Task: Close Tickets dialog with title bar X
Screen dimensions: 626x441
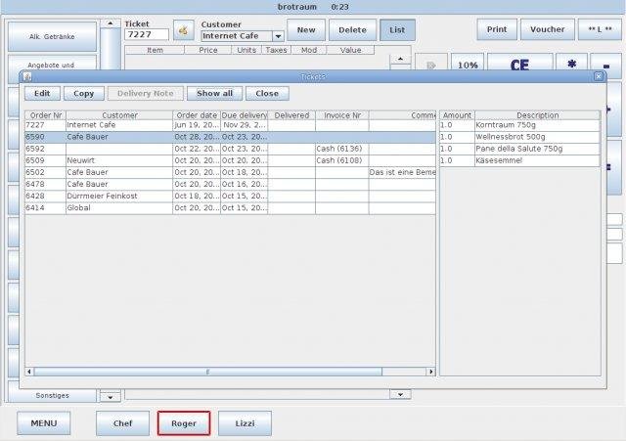Action: [598, 76]
